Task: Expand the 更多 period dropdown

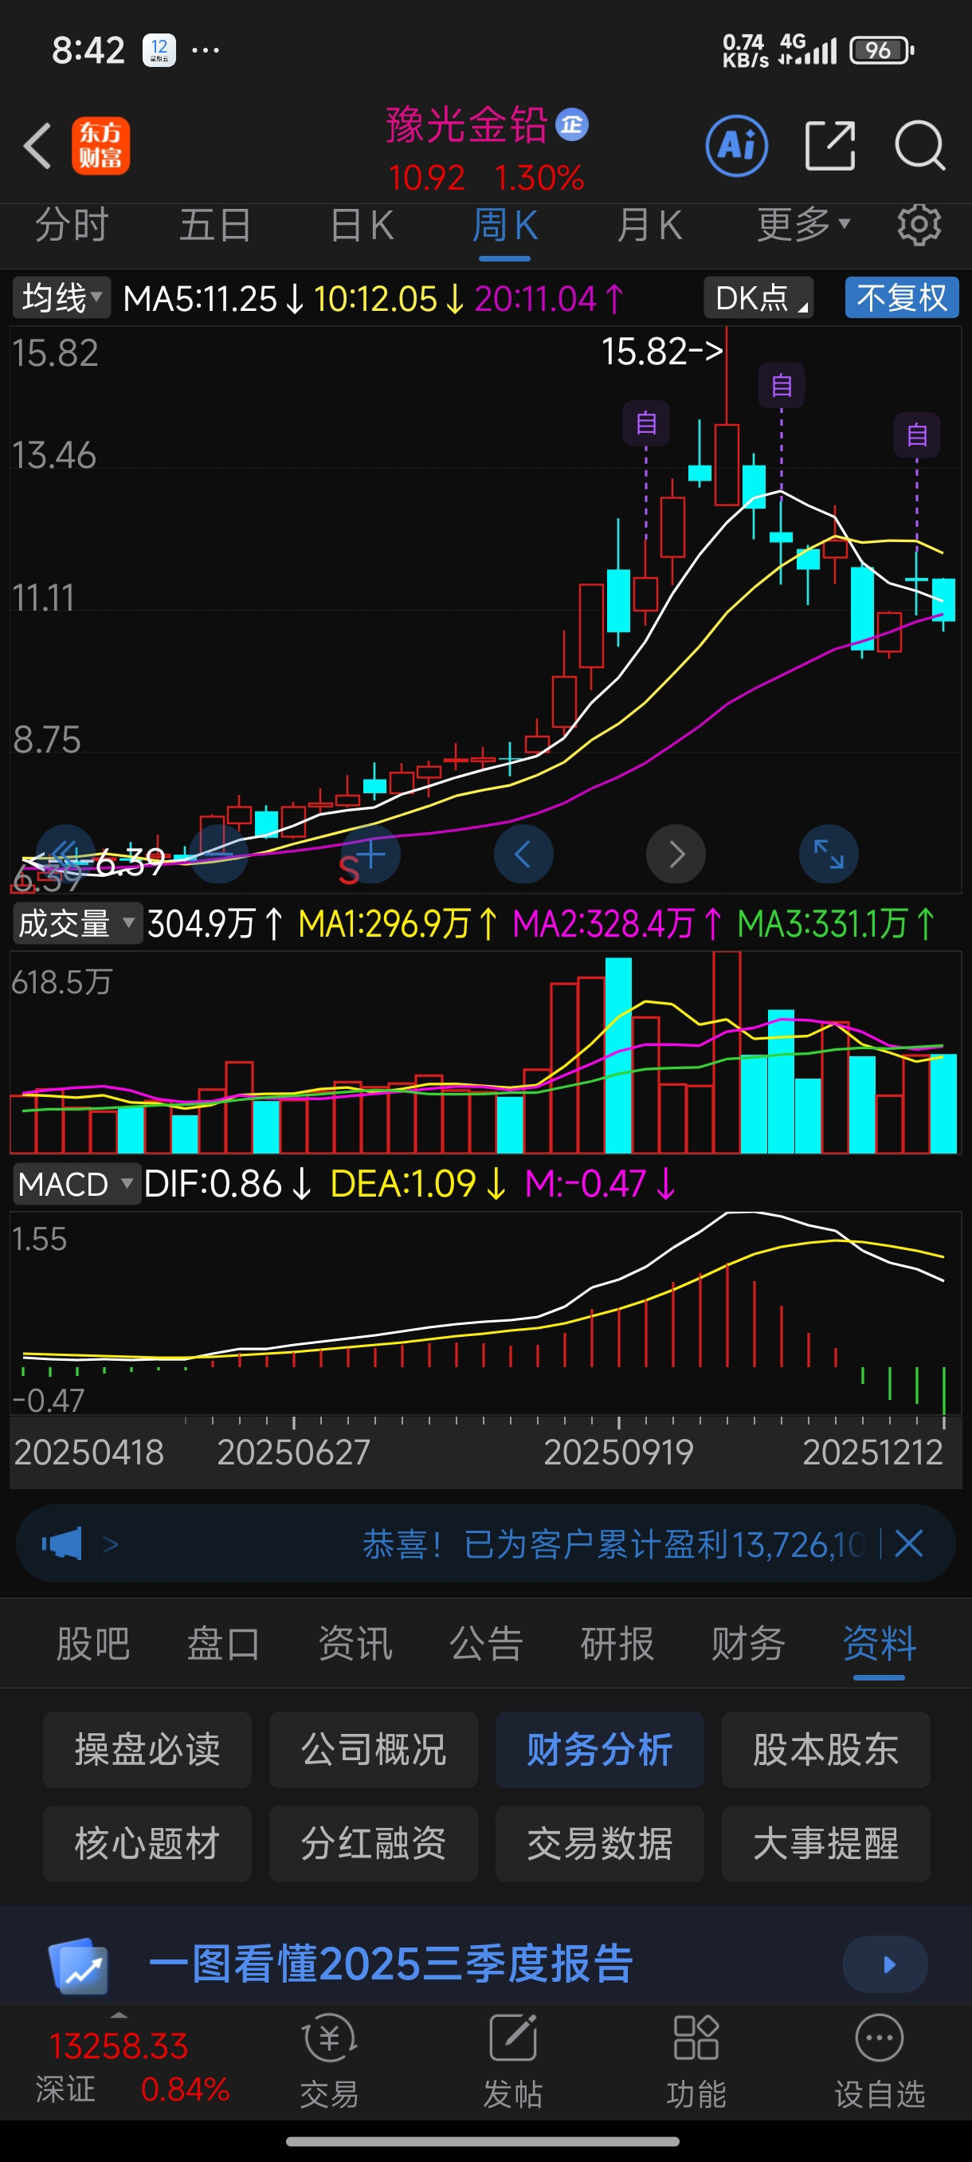Action: pyautogui.click(x=803, y=225)
